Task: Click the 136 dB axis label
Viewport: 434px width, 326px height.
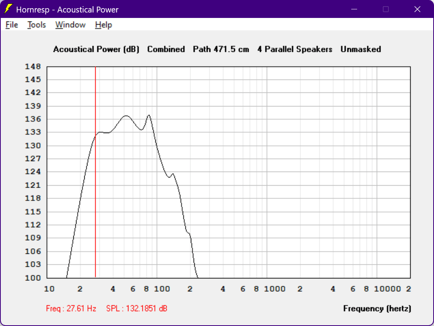Action: click(33, 119)
